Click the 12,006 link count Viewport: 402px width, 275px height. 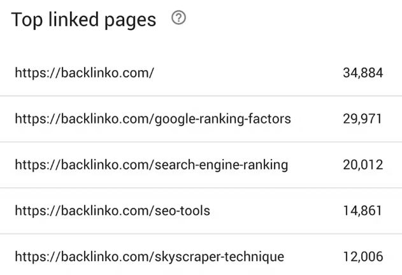pos(363,257)
